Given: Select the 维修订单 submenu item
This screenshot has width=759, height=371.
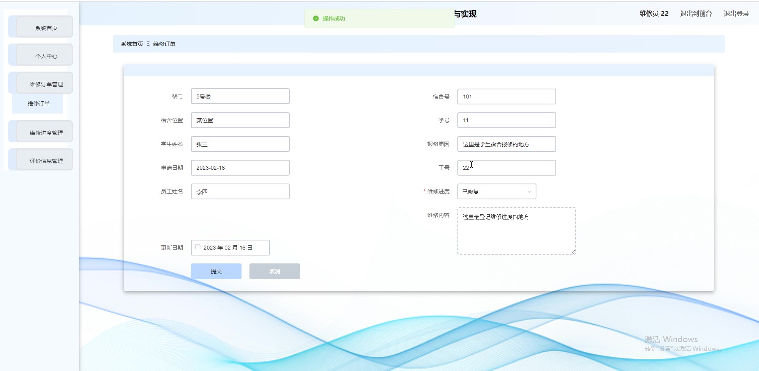Looking at the screenshot, I should pos(38,104).
